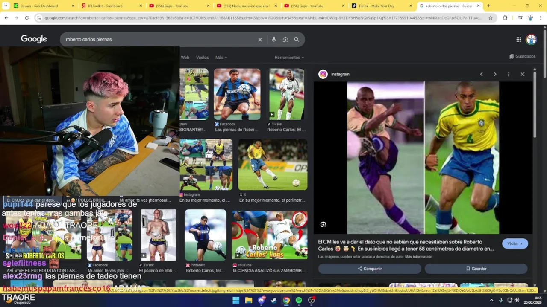Open Spotify from the taskbar
Image resolution: width=547 pixels, height=307 pixels.
299,300
